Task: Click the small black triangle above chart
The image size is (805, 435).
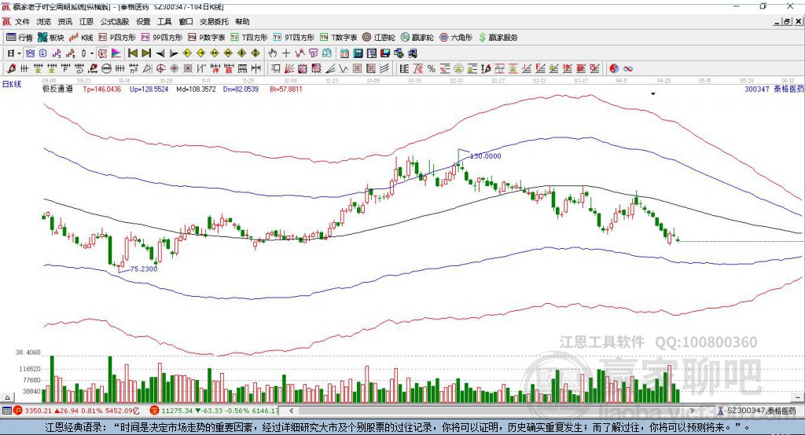Action: tap(653, 94)
